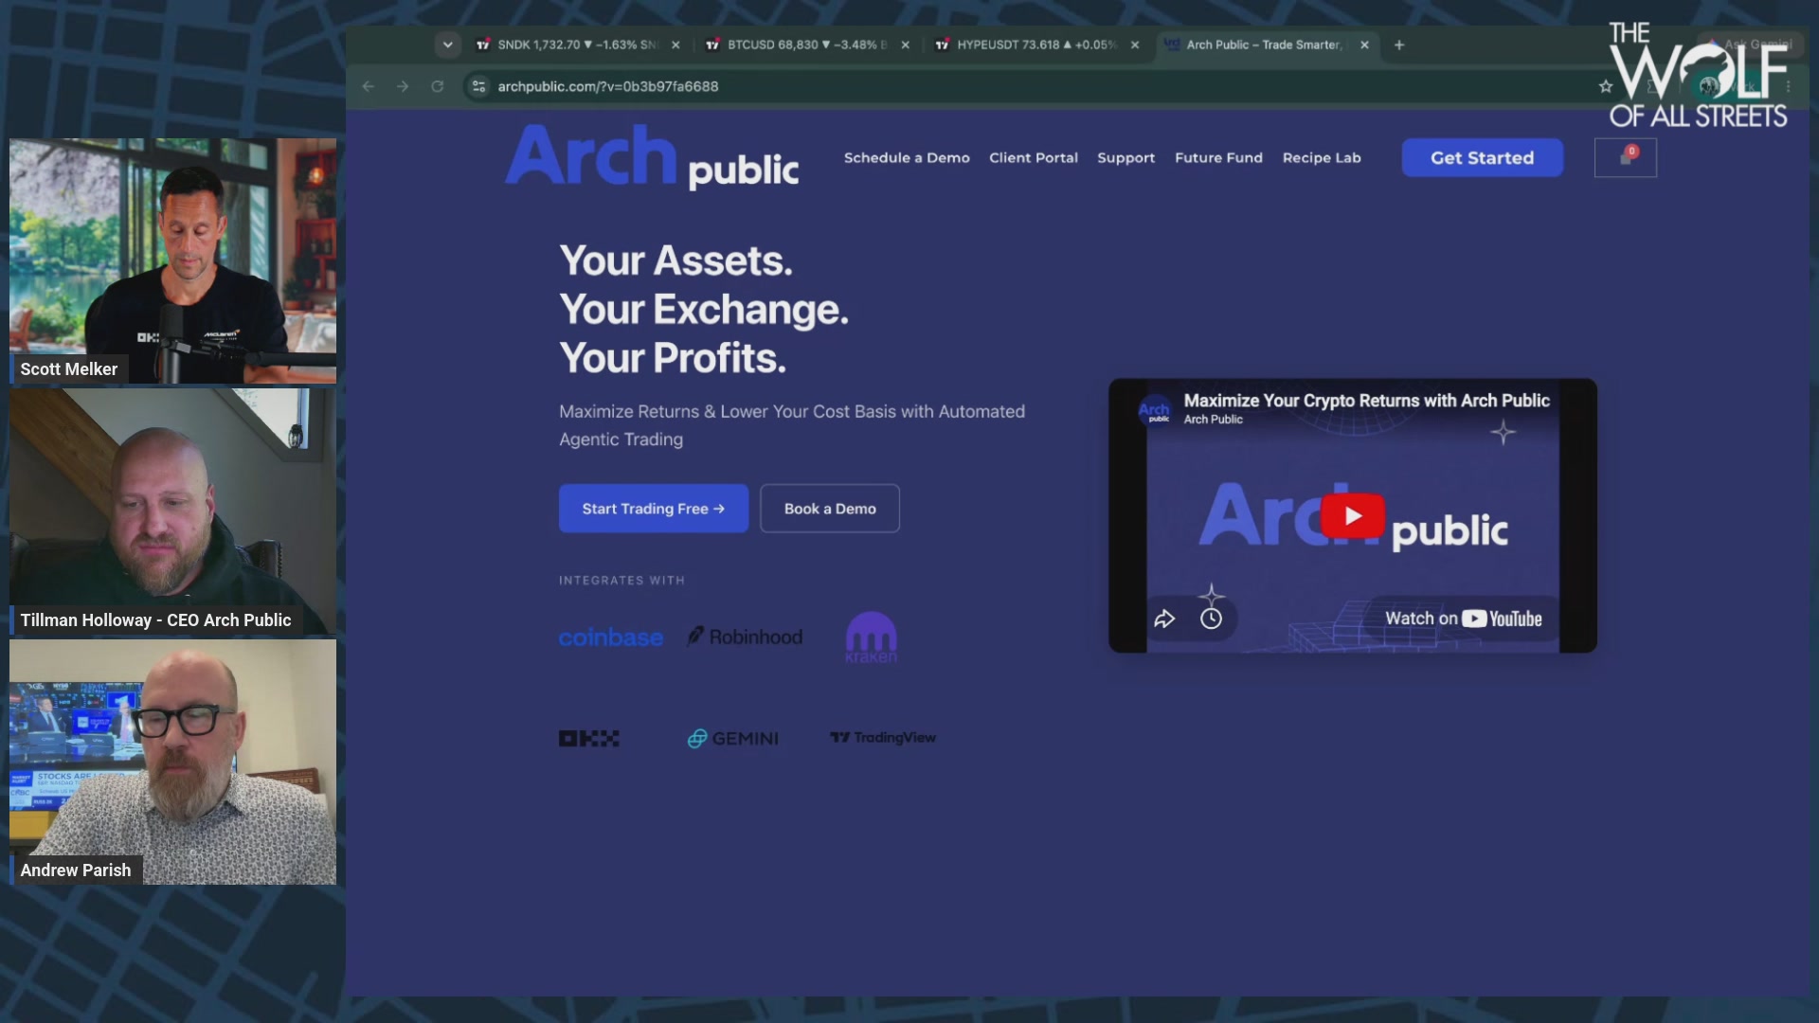Image resolution: width=1819 pixels, height=1023 pixels.
Task: Play the Arch Public YouTube video
Action: 1353,515
